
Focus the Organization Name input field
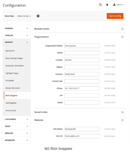82,46
